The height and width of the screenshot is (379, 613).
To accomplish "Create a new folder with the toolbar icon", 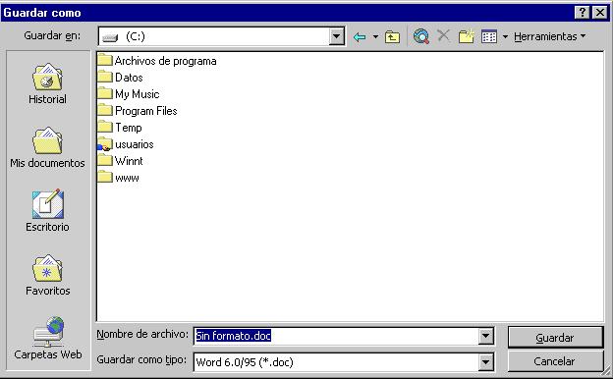I will click(x=466, y=36).
